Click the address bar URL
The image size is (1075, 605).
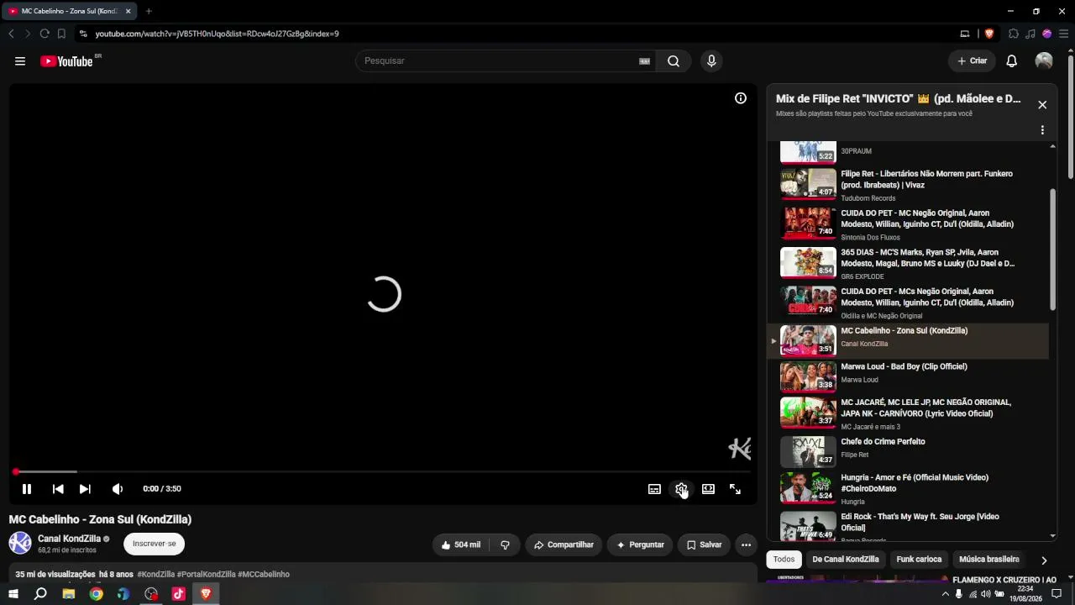[x=218, y=34]
